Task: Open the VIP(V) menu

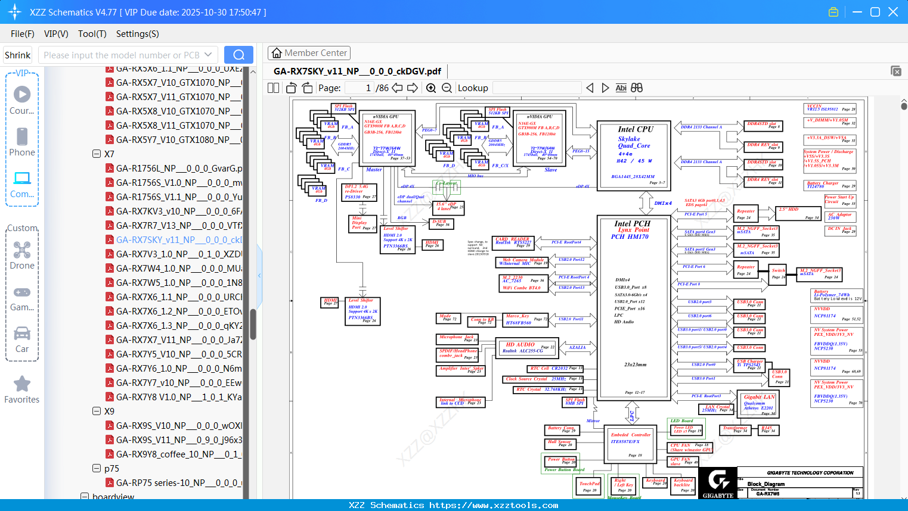Action: click(x=56, y=34)
